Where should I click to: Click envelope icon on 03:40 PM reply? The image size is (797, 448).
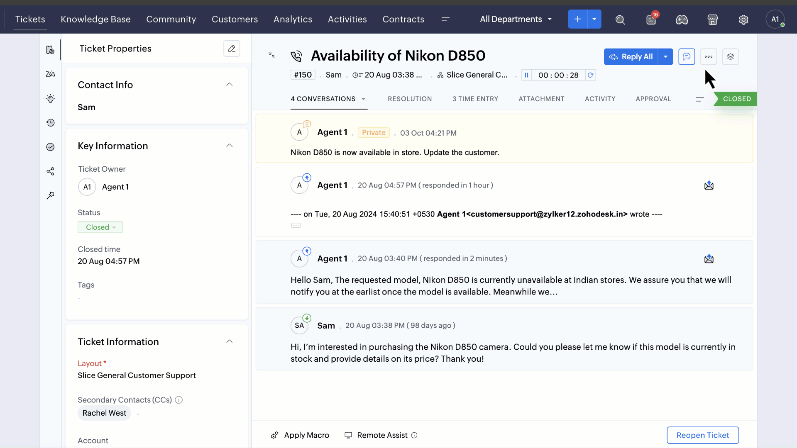tap(709, 259)
